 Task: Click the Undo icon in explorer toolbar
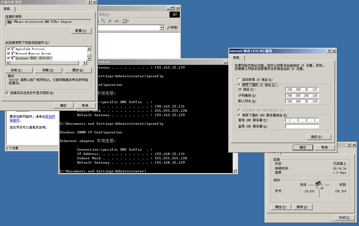pyautogui.click(x=116, y=21)
